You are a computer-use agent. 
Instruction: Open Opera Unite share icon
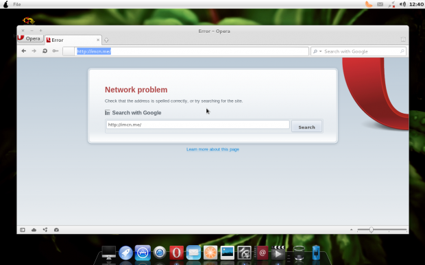[45, 230]
